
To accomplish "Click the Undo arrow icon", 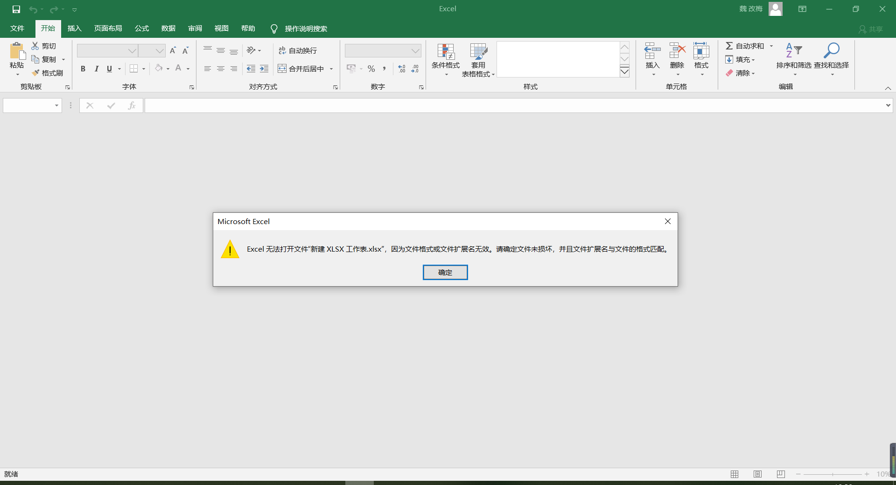I will click(x=33, y=9).
